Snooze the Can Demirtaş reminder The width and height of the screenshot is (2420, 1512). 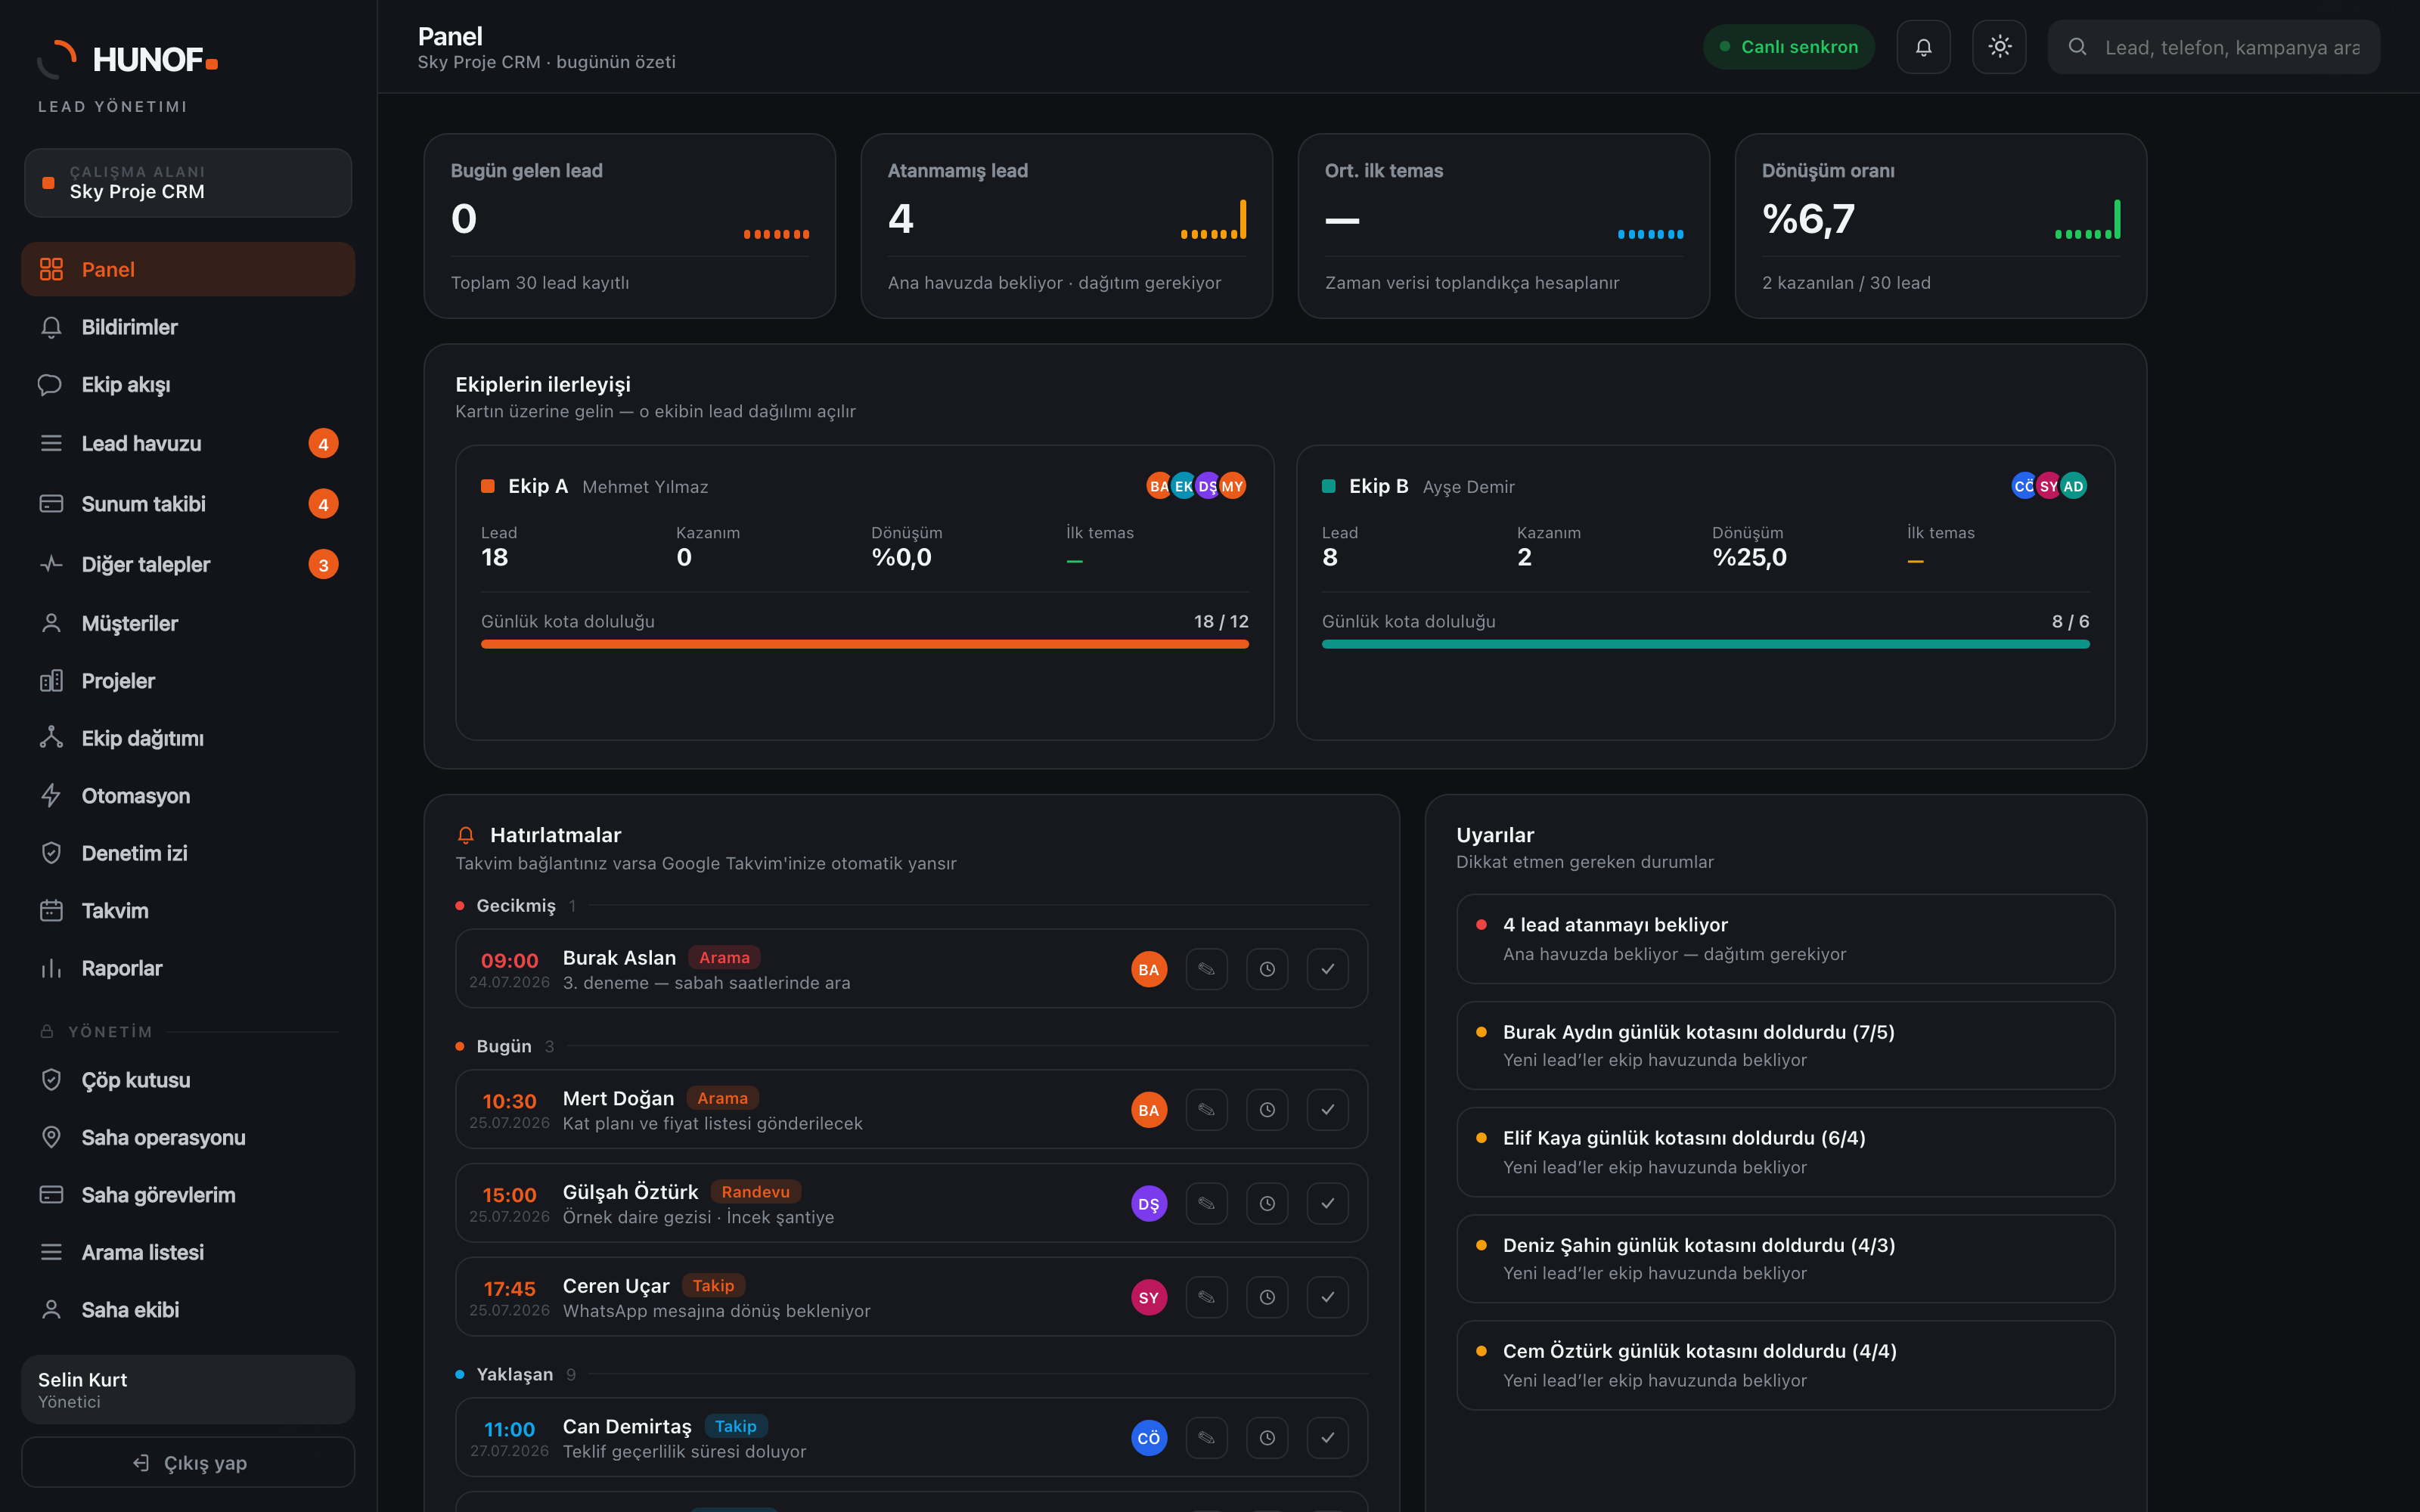1267,1438
